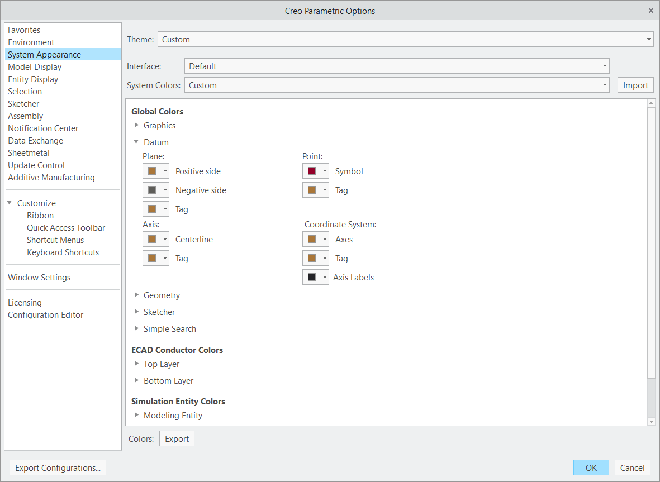Expand the Top Layer ECAD section
660x482 pixels.
coord(136,364)
